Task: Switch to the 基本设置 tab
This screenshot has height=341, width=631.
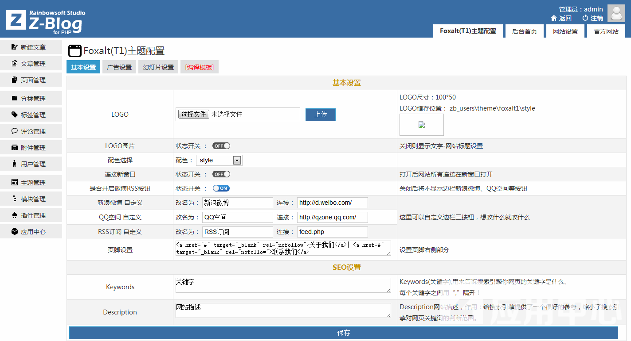Action: point(83,67)
